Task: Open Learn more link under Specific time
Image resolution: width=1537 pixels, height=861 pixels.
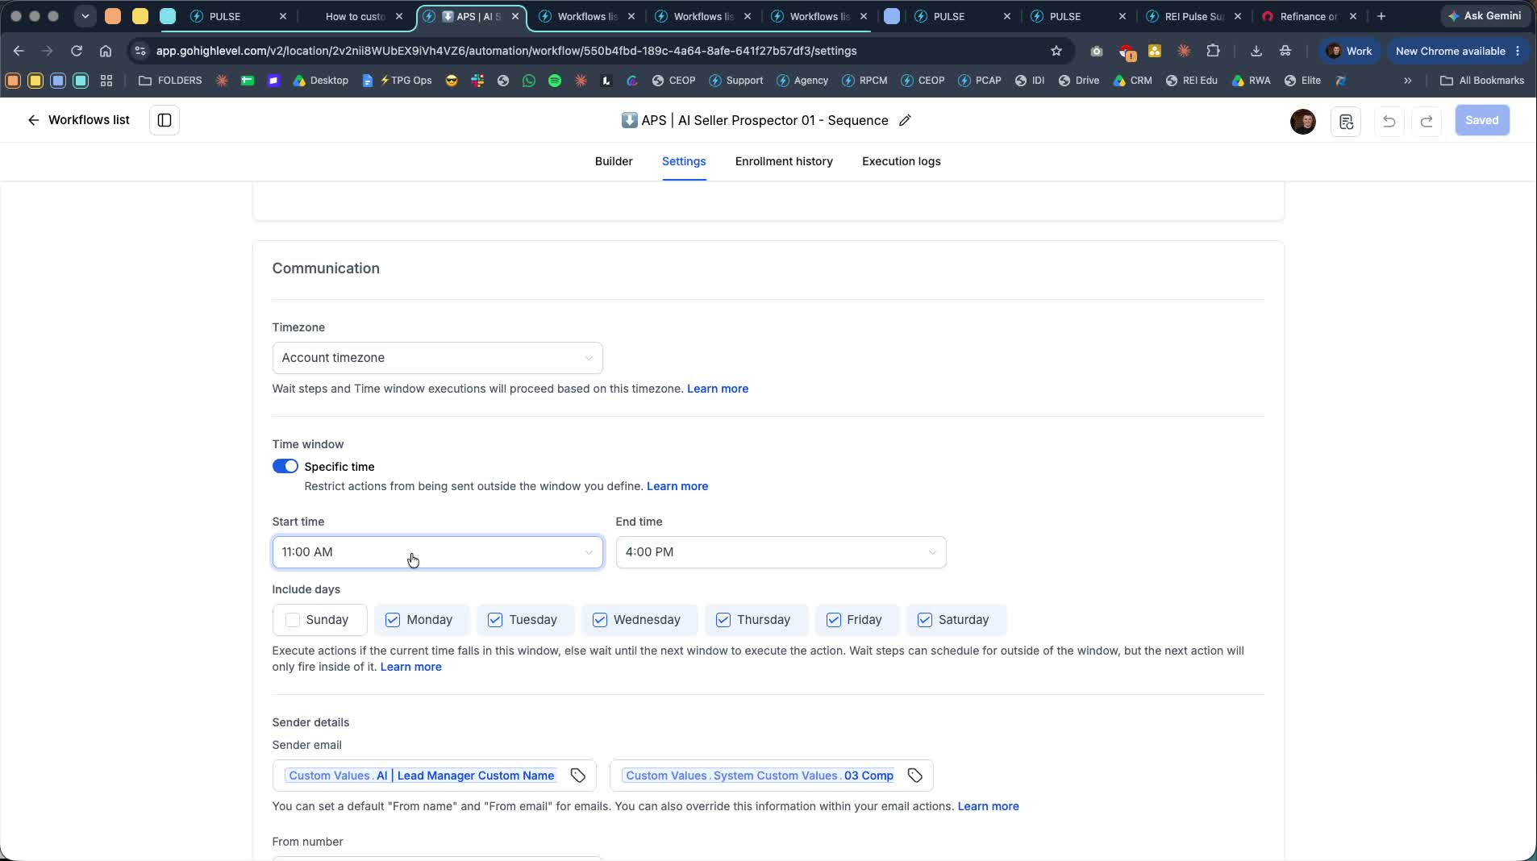Action: tap(677, 486)
